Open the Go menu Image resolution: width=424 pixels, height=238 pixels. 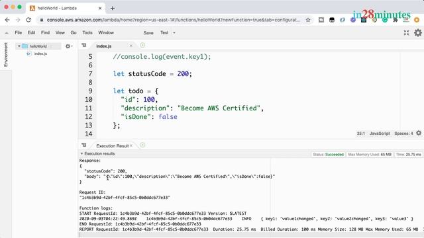pyautogui.click(x=74, y=32)
